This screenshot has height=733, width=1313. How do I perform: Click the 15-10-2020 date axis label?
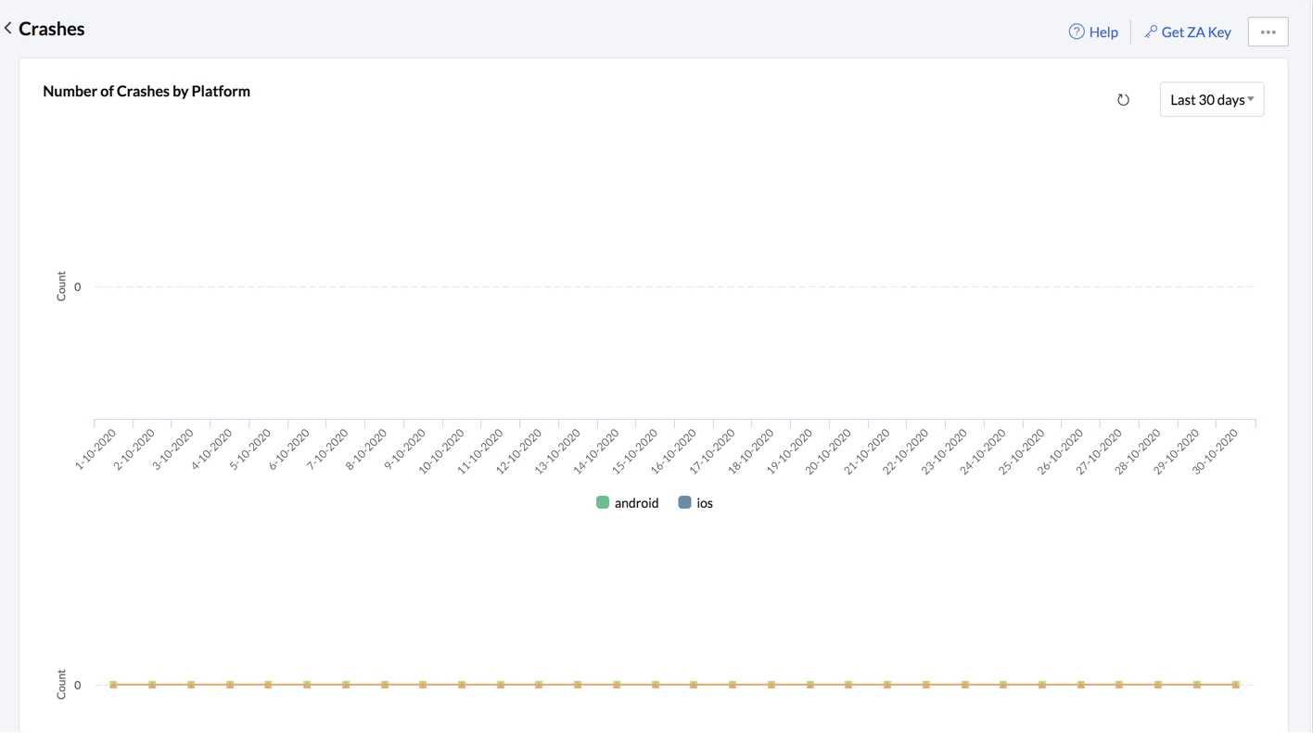(637, 450)
